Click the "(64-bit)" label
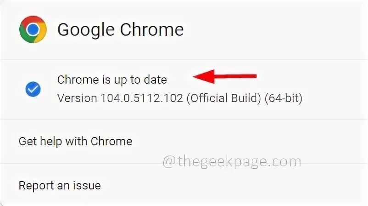The height and width of the screenshot is (206, 368). coord(283,98)
